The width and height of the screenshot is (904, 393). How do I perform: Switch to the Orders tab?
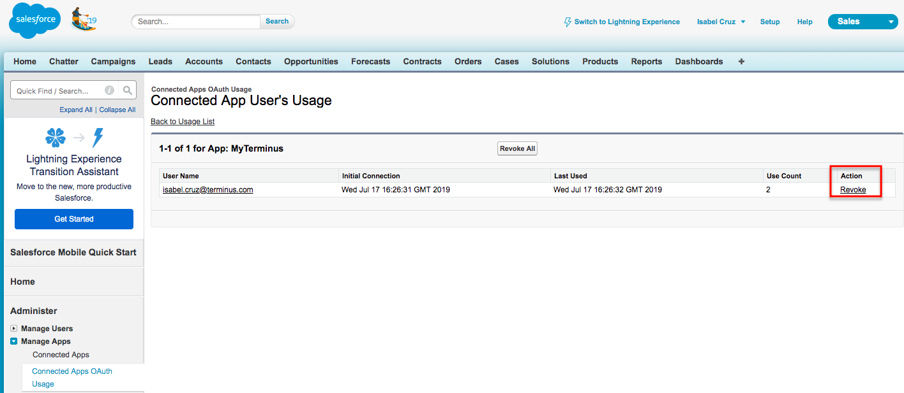[x=468, y=62]
